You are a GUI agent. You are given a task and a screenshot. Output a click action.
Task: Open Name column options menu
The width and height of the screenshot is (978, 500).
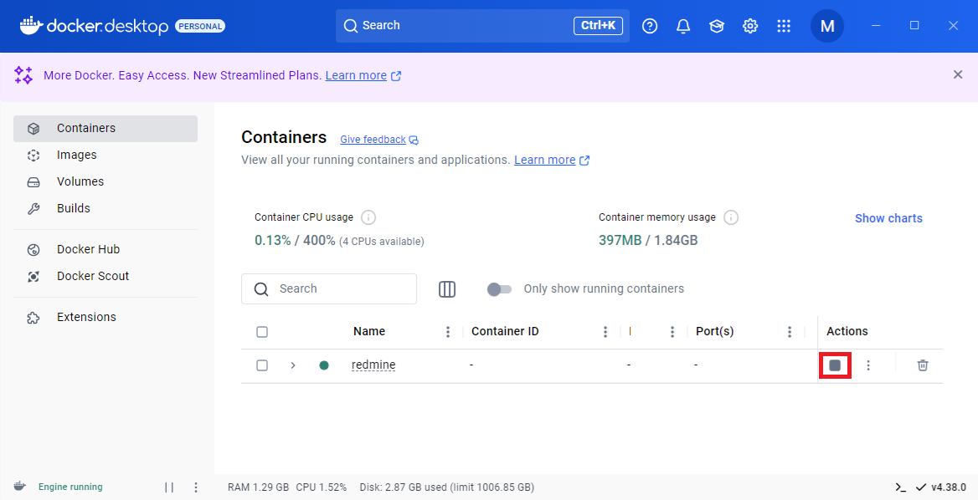(448, 332)
